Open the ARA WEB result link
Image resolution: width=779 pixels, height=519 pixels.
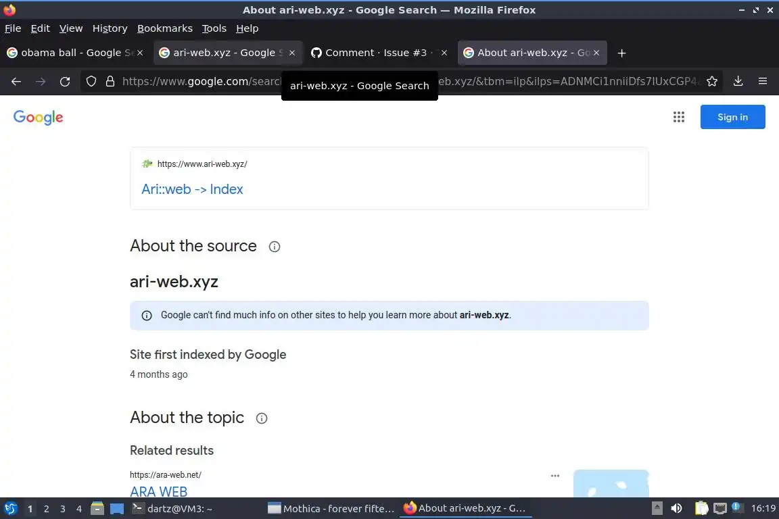[x=158, y=491]
